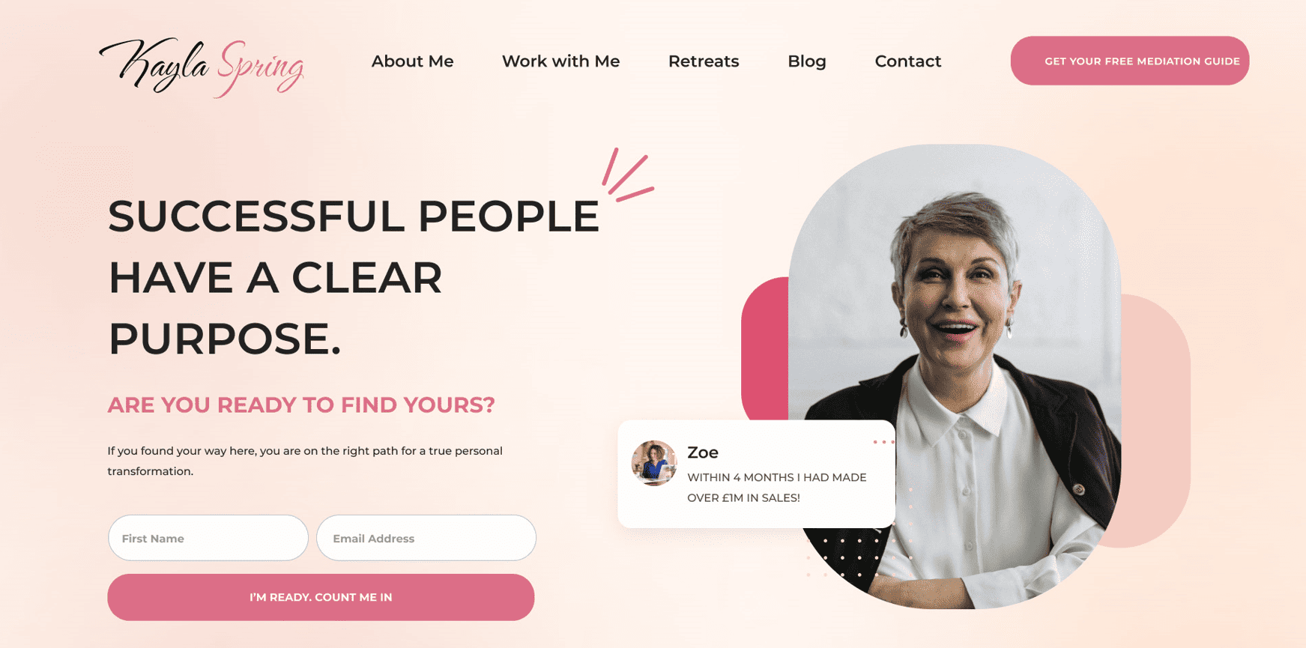The width and height of the screenshot is (1306, 648).
Task: Focus the First Name field
Action: click(x=208, y=538)
